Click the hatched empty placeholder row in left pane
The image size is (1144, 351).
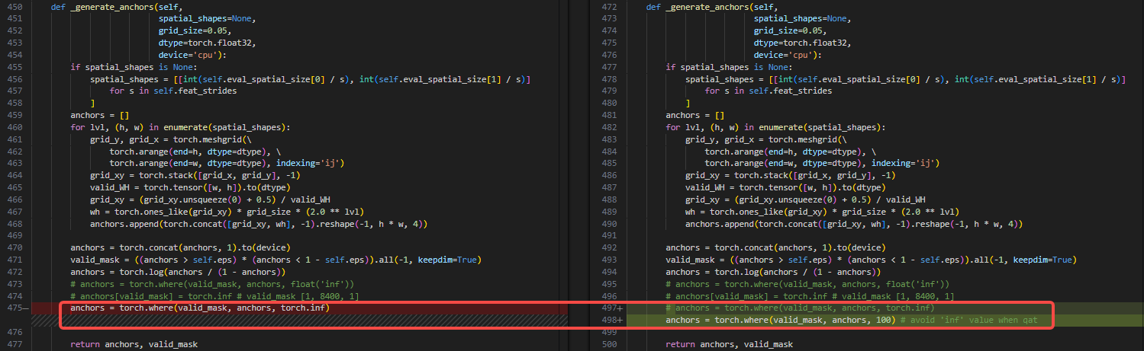coord(305,321)
